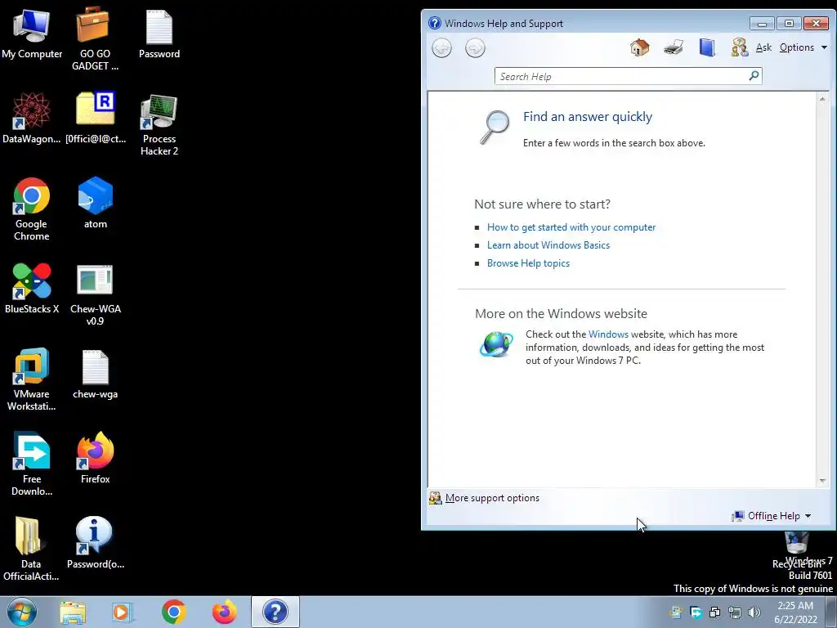Open Firefox from the taskbar

pyautogui.click(x=224, y=612)
